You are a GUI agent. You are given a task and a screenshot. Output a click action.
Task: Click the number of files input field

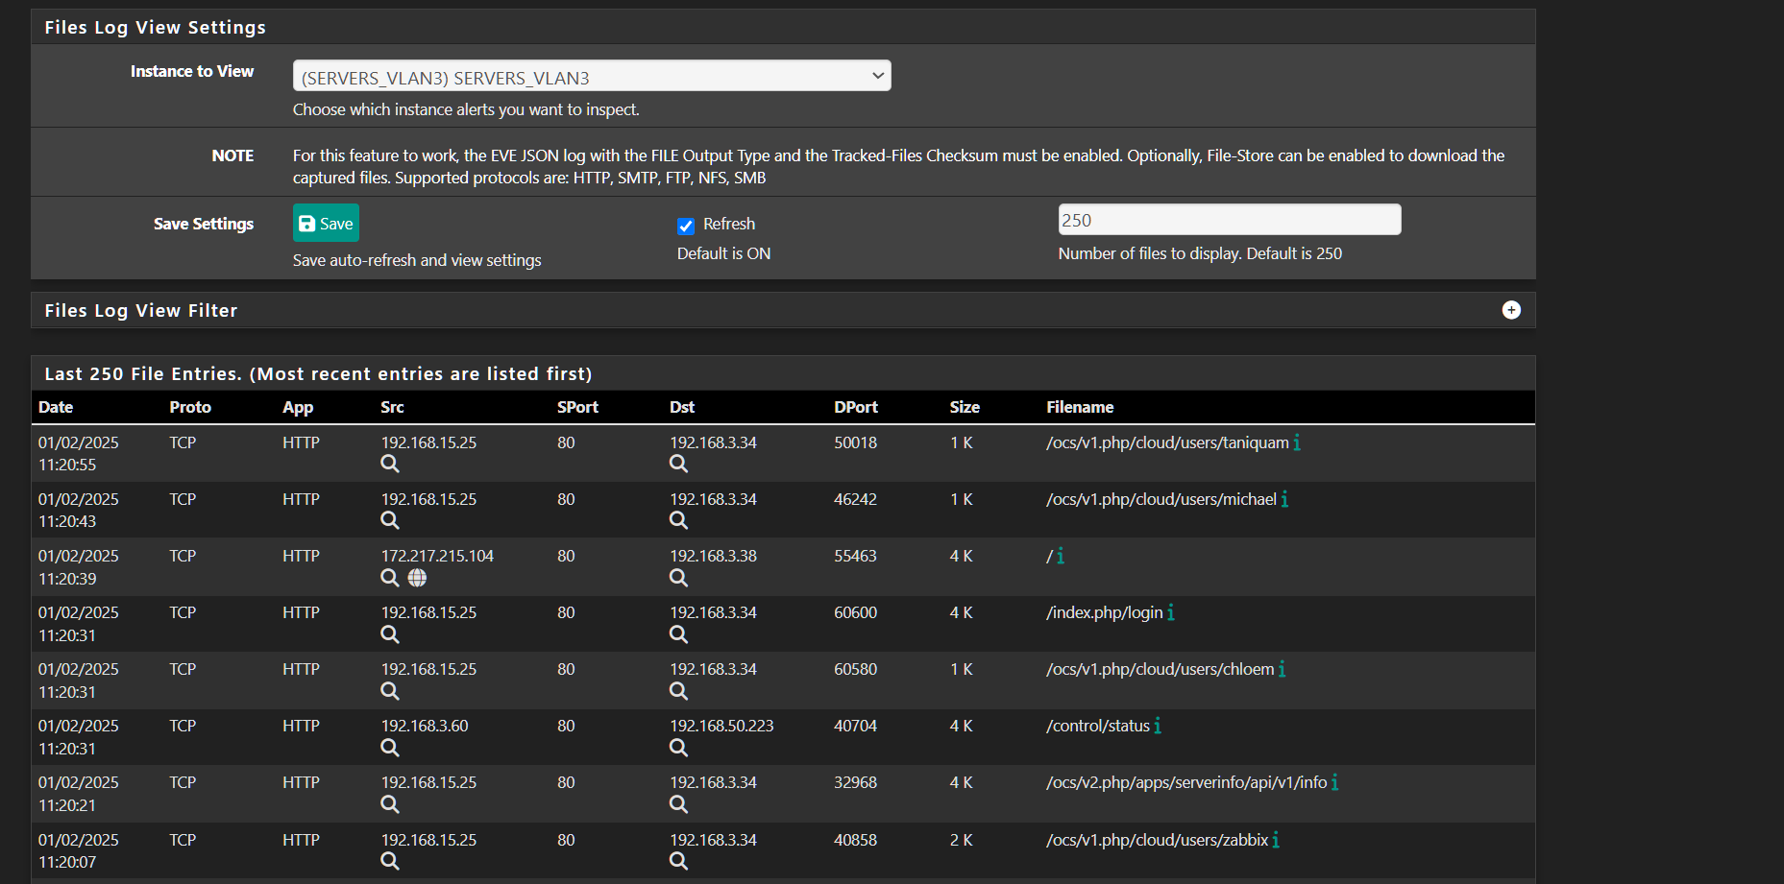coord(1230,220)
